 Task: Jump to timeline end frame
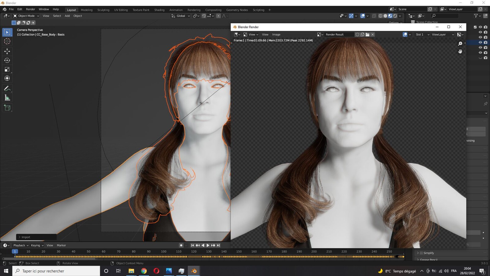click(x=218, y=245)
